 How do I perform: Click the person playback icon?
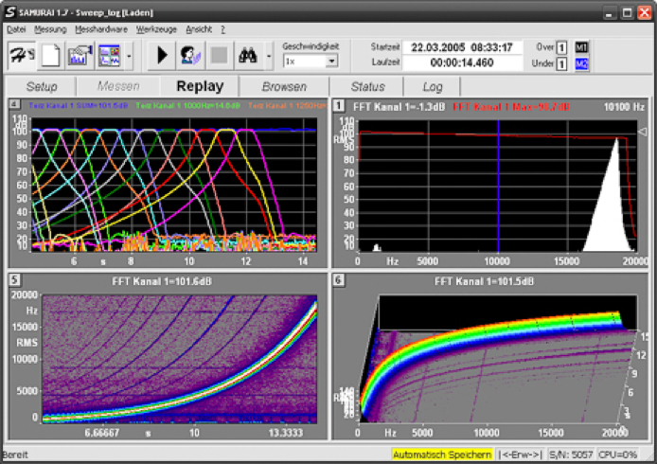[190, 55]
